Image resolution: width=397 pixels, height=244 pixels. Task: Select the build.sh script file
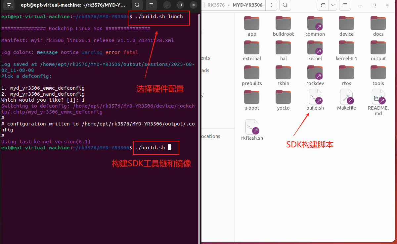[x=315, y=100]
